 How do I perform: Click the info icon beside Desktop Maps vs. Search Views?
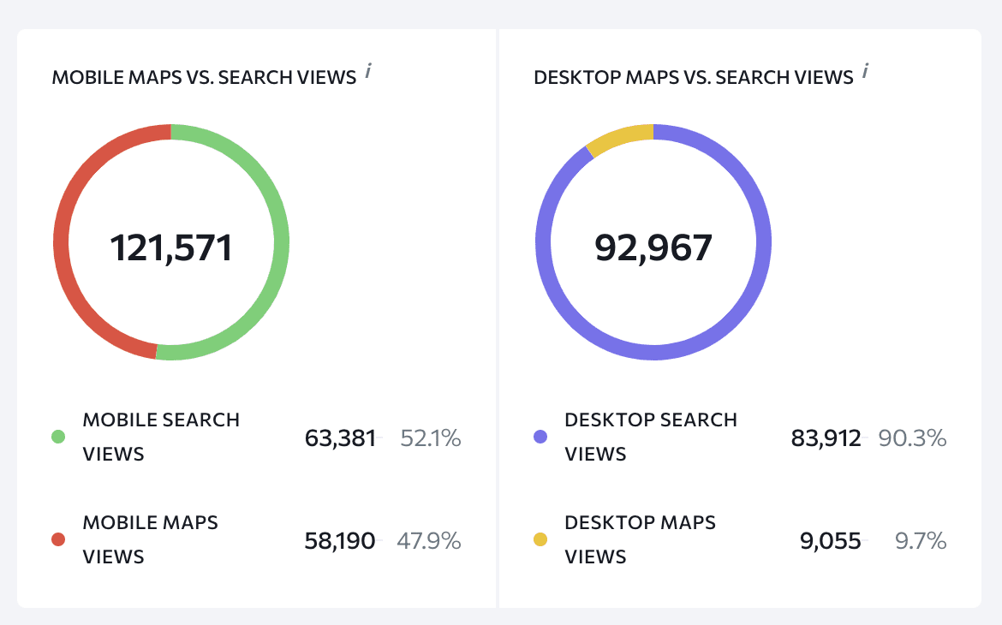(x=865, y=71)
